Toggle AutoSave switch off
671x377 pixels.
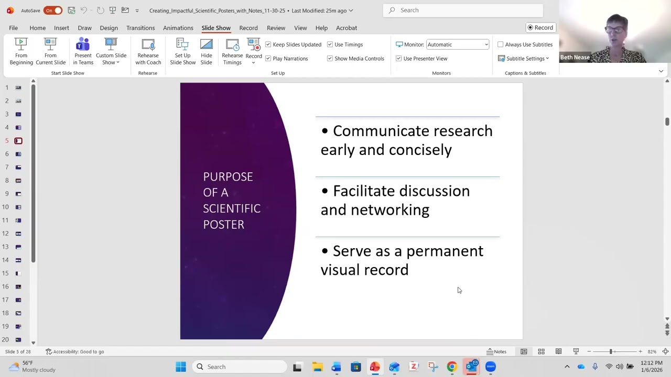click(x=53, y=10)
